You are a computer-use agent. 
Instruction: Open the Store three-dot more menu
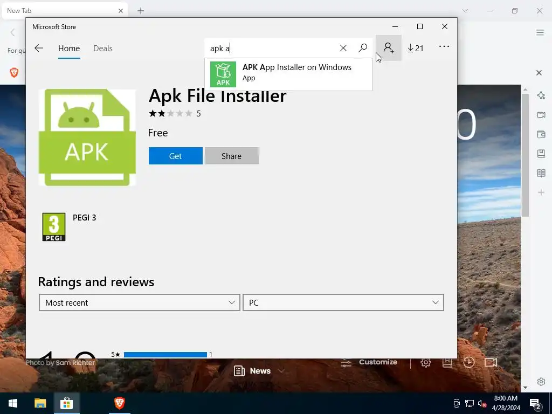(444, 46)
